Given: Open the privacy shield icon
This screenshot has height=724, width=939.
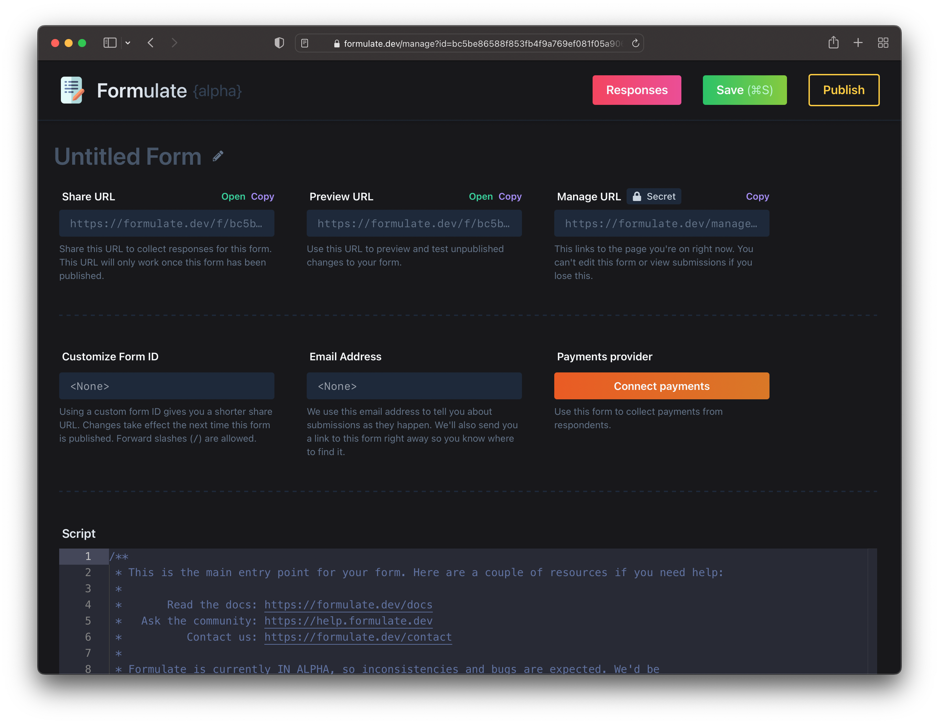Looking at the screenshot, I should 279,43.
